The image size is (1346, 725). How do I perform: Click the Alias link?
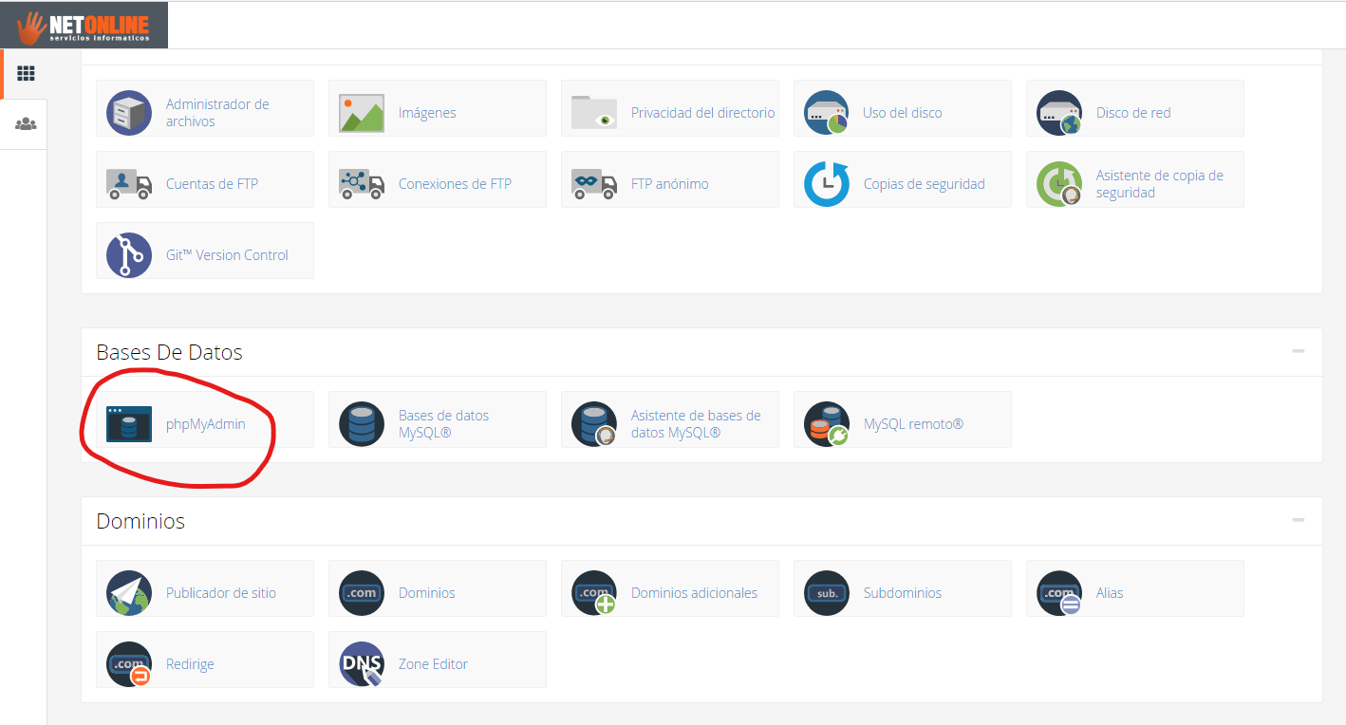coord(1110,593)
